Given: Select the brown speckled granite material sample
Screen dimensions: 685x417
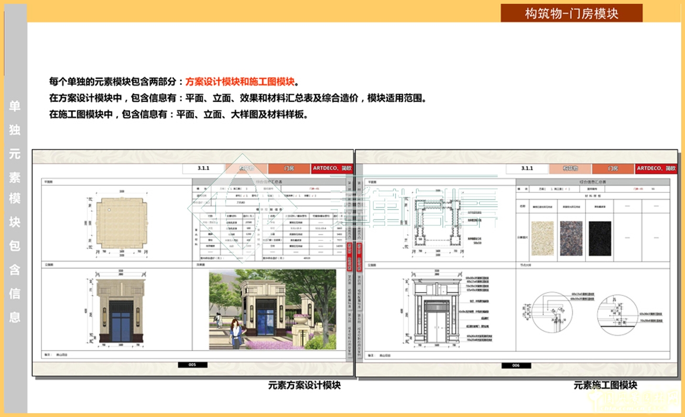Looking at the screenshot, I should click(x=571, y=238).
